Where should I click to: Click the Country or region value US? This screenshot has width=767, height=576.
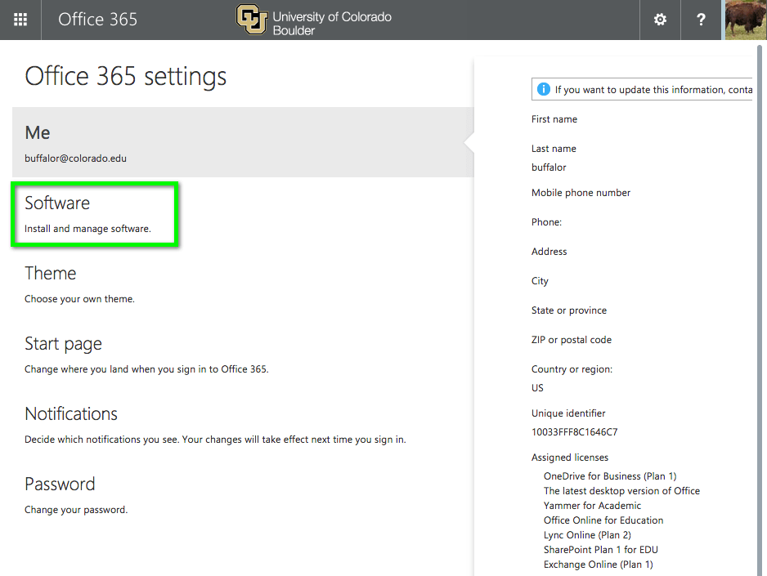537,388
